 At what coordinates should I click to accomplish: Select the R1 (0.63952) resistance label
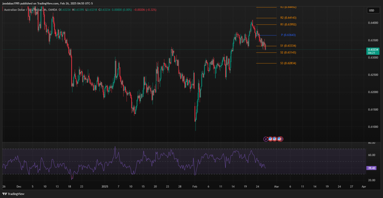point(288,25)
